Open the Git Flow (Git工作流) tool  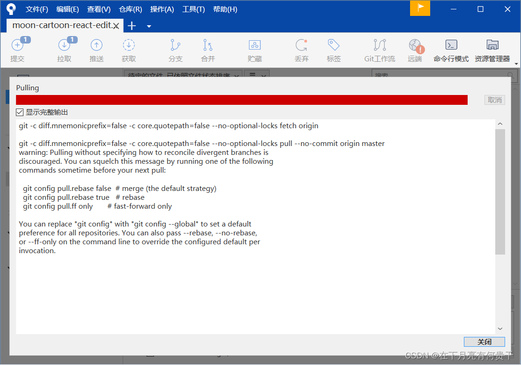pos(380,50)
